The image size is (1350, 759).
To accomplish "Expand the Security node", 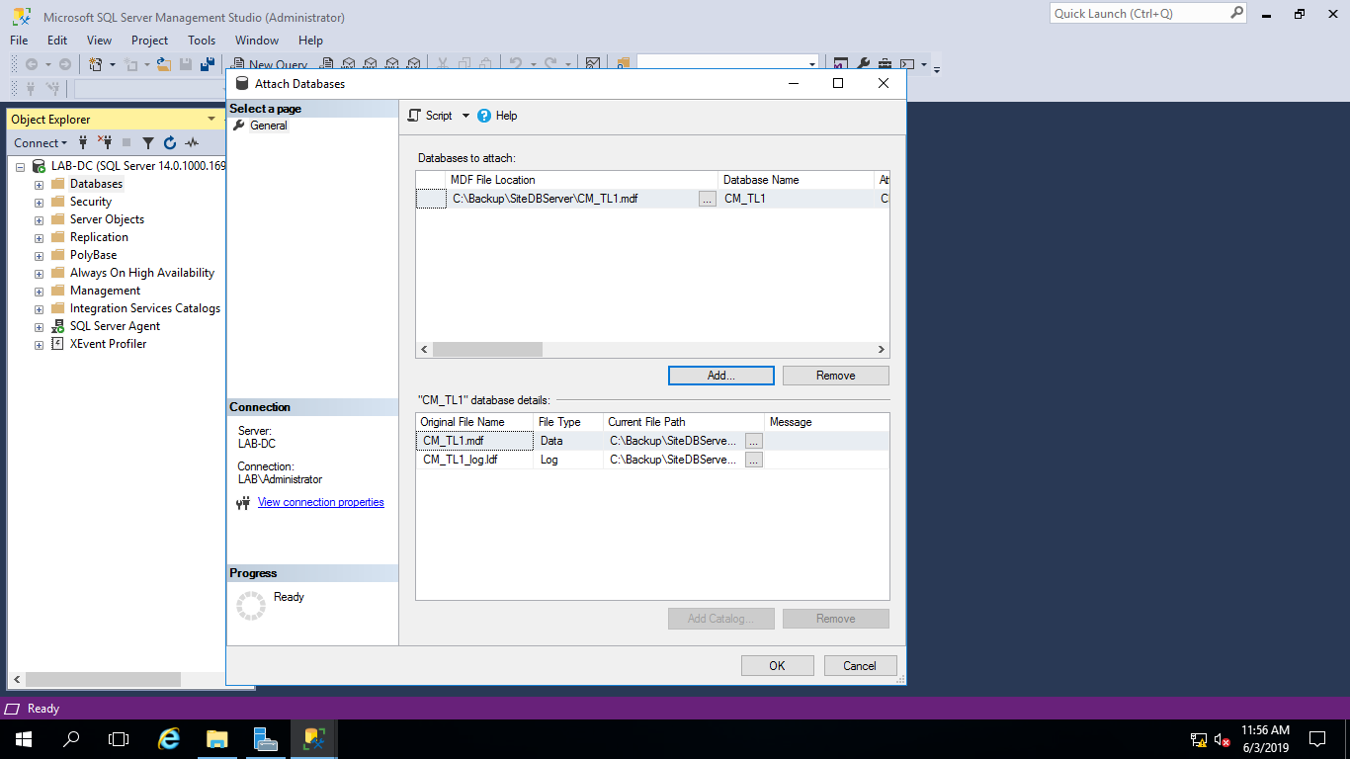I will point(40,203).
